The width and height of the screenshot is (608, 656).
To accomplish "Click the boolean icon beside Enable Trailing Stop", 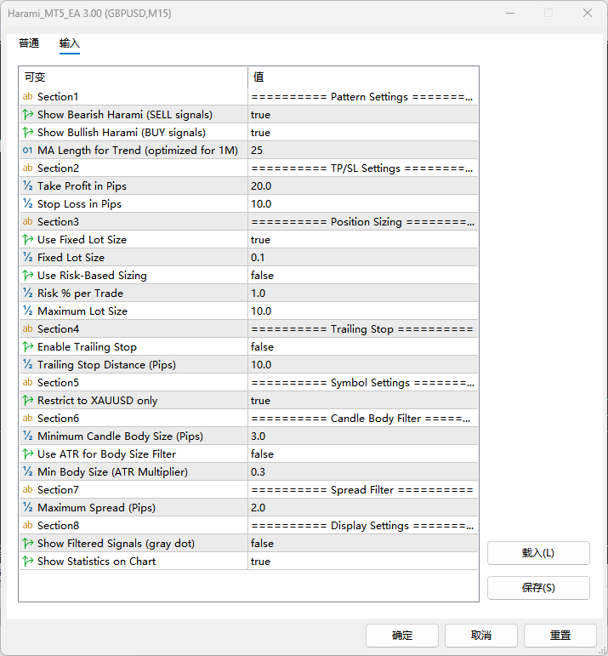I will tap(28, 347).
